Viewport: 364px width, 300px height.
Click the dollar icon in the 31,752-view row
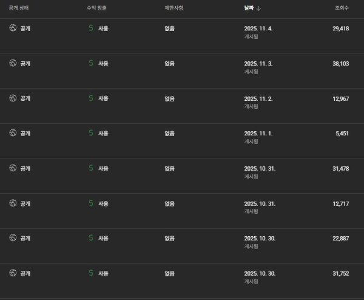91,273
